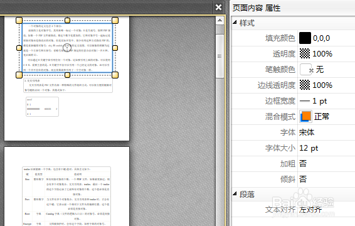This screenshot has height=226, width=355.
Task: Change the 文本对齐 value 左对齐
Action: (x=310, y=210)
